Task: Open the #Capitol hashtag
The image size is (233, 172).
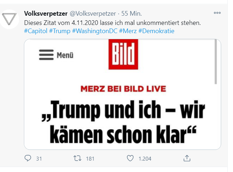Action: pyautogui.click(x=36, y=31)
